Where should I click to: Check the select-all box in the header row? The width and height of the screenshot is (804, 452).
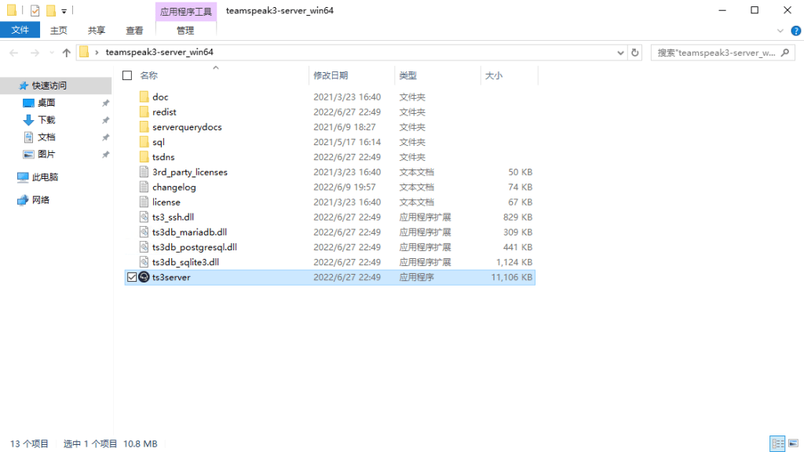[126, 75]
